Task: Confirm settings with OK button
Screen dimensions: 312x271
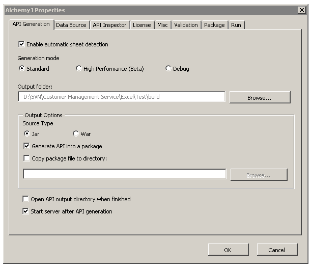Action: click(x=229, y=250)
